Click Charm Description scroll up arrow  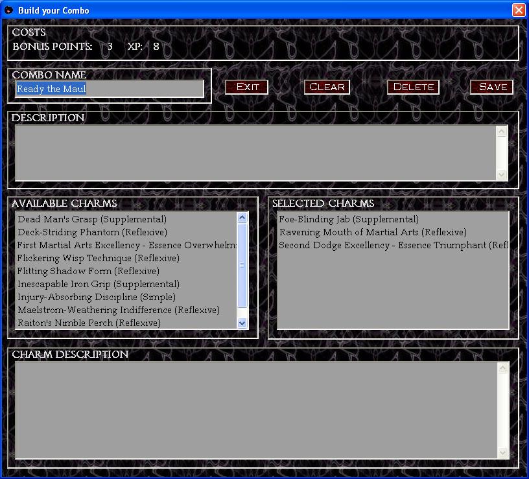coord(502,368)
